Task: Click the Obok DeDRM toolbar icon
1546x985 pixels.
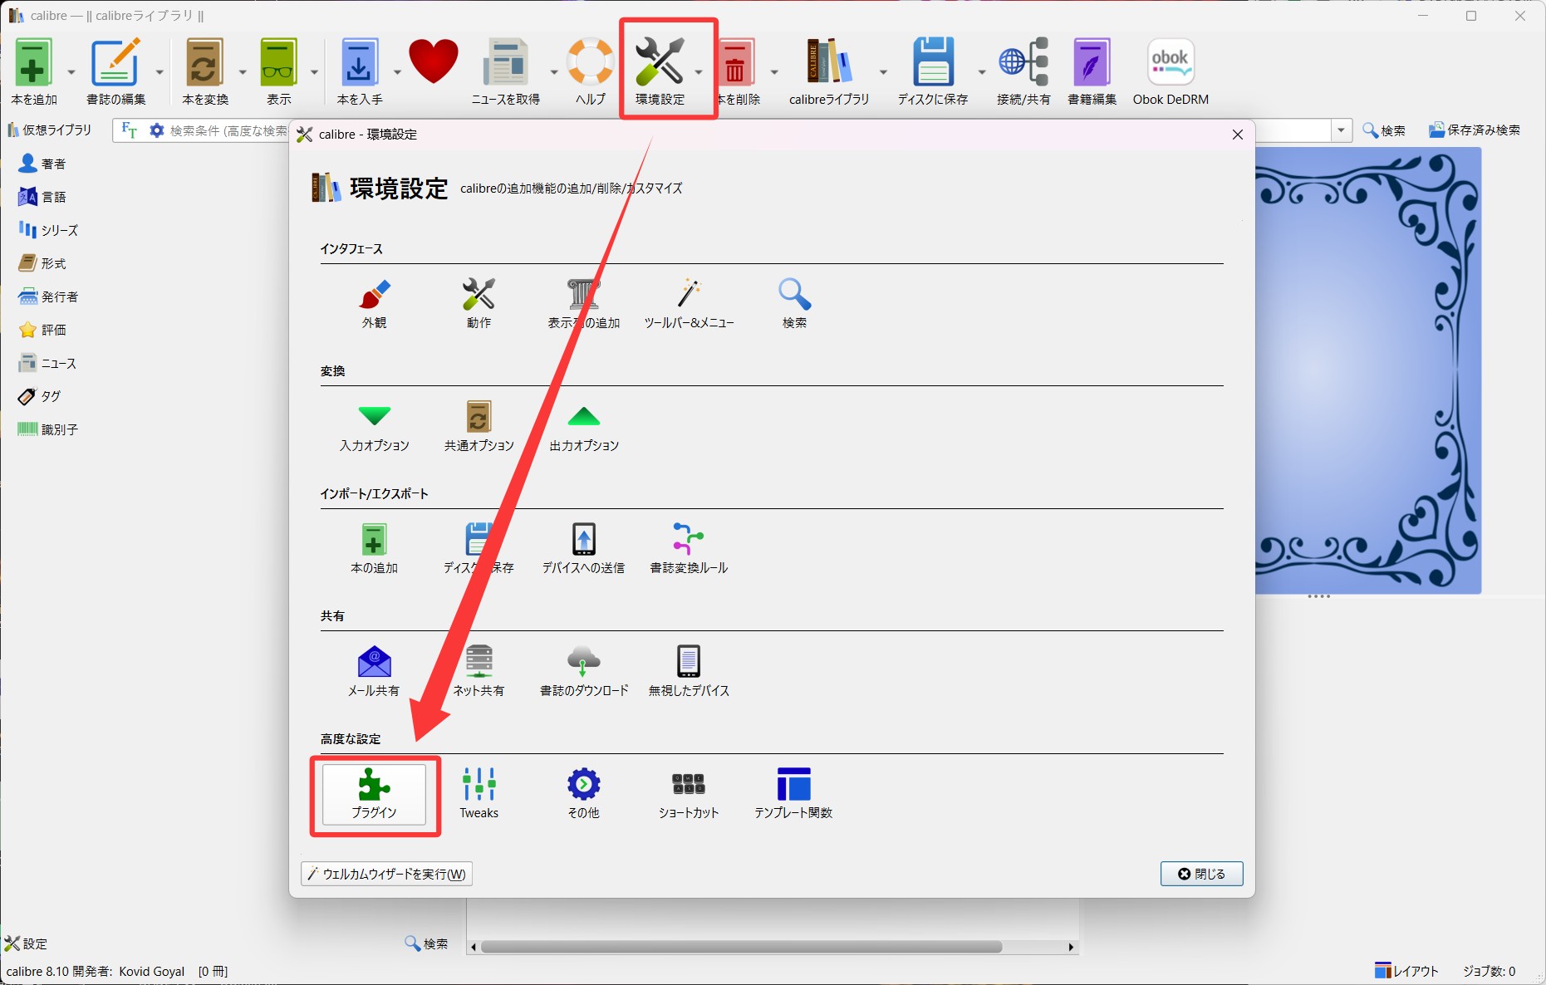Action: 1170,72
